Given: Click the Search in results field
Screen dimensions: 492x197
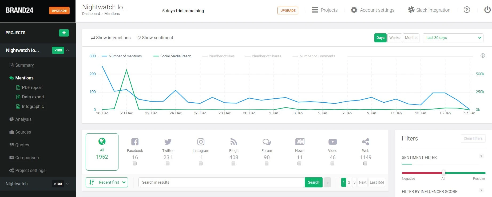Looking at the screenshot, I should (x=221, y=182).
